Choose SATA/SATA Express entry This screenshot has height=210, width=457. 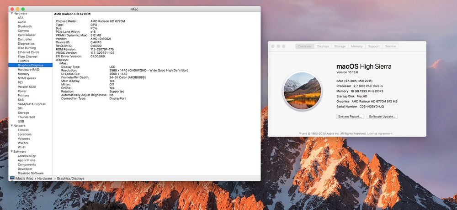tap(32, 104)
